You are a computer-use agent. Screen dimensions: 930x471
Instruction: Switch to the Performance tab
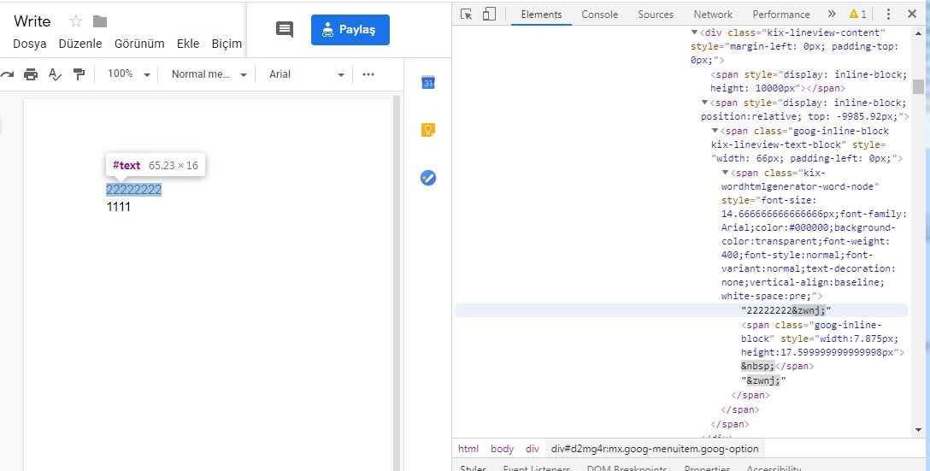point(781,15)
